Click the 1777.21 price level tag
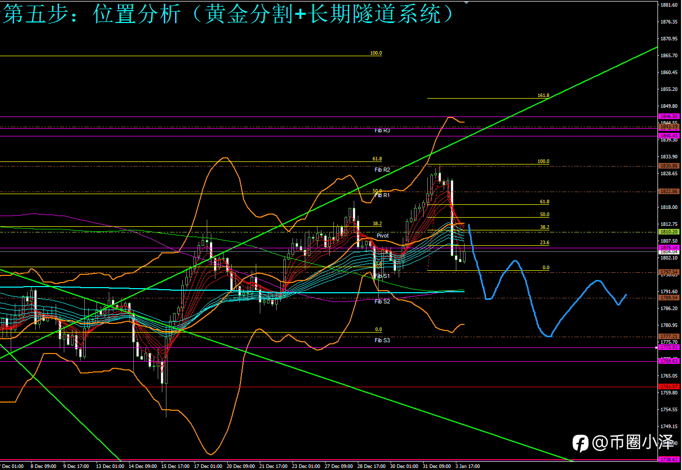Viewport: 682px width, 470px height. pos(669,337)
